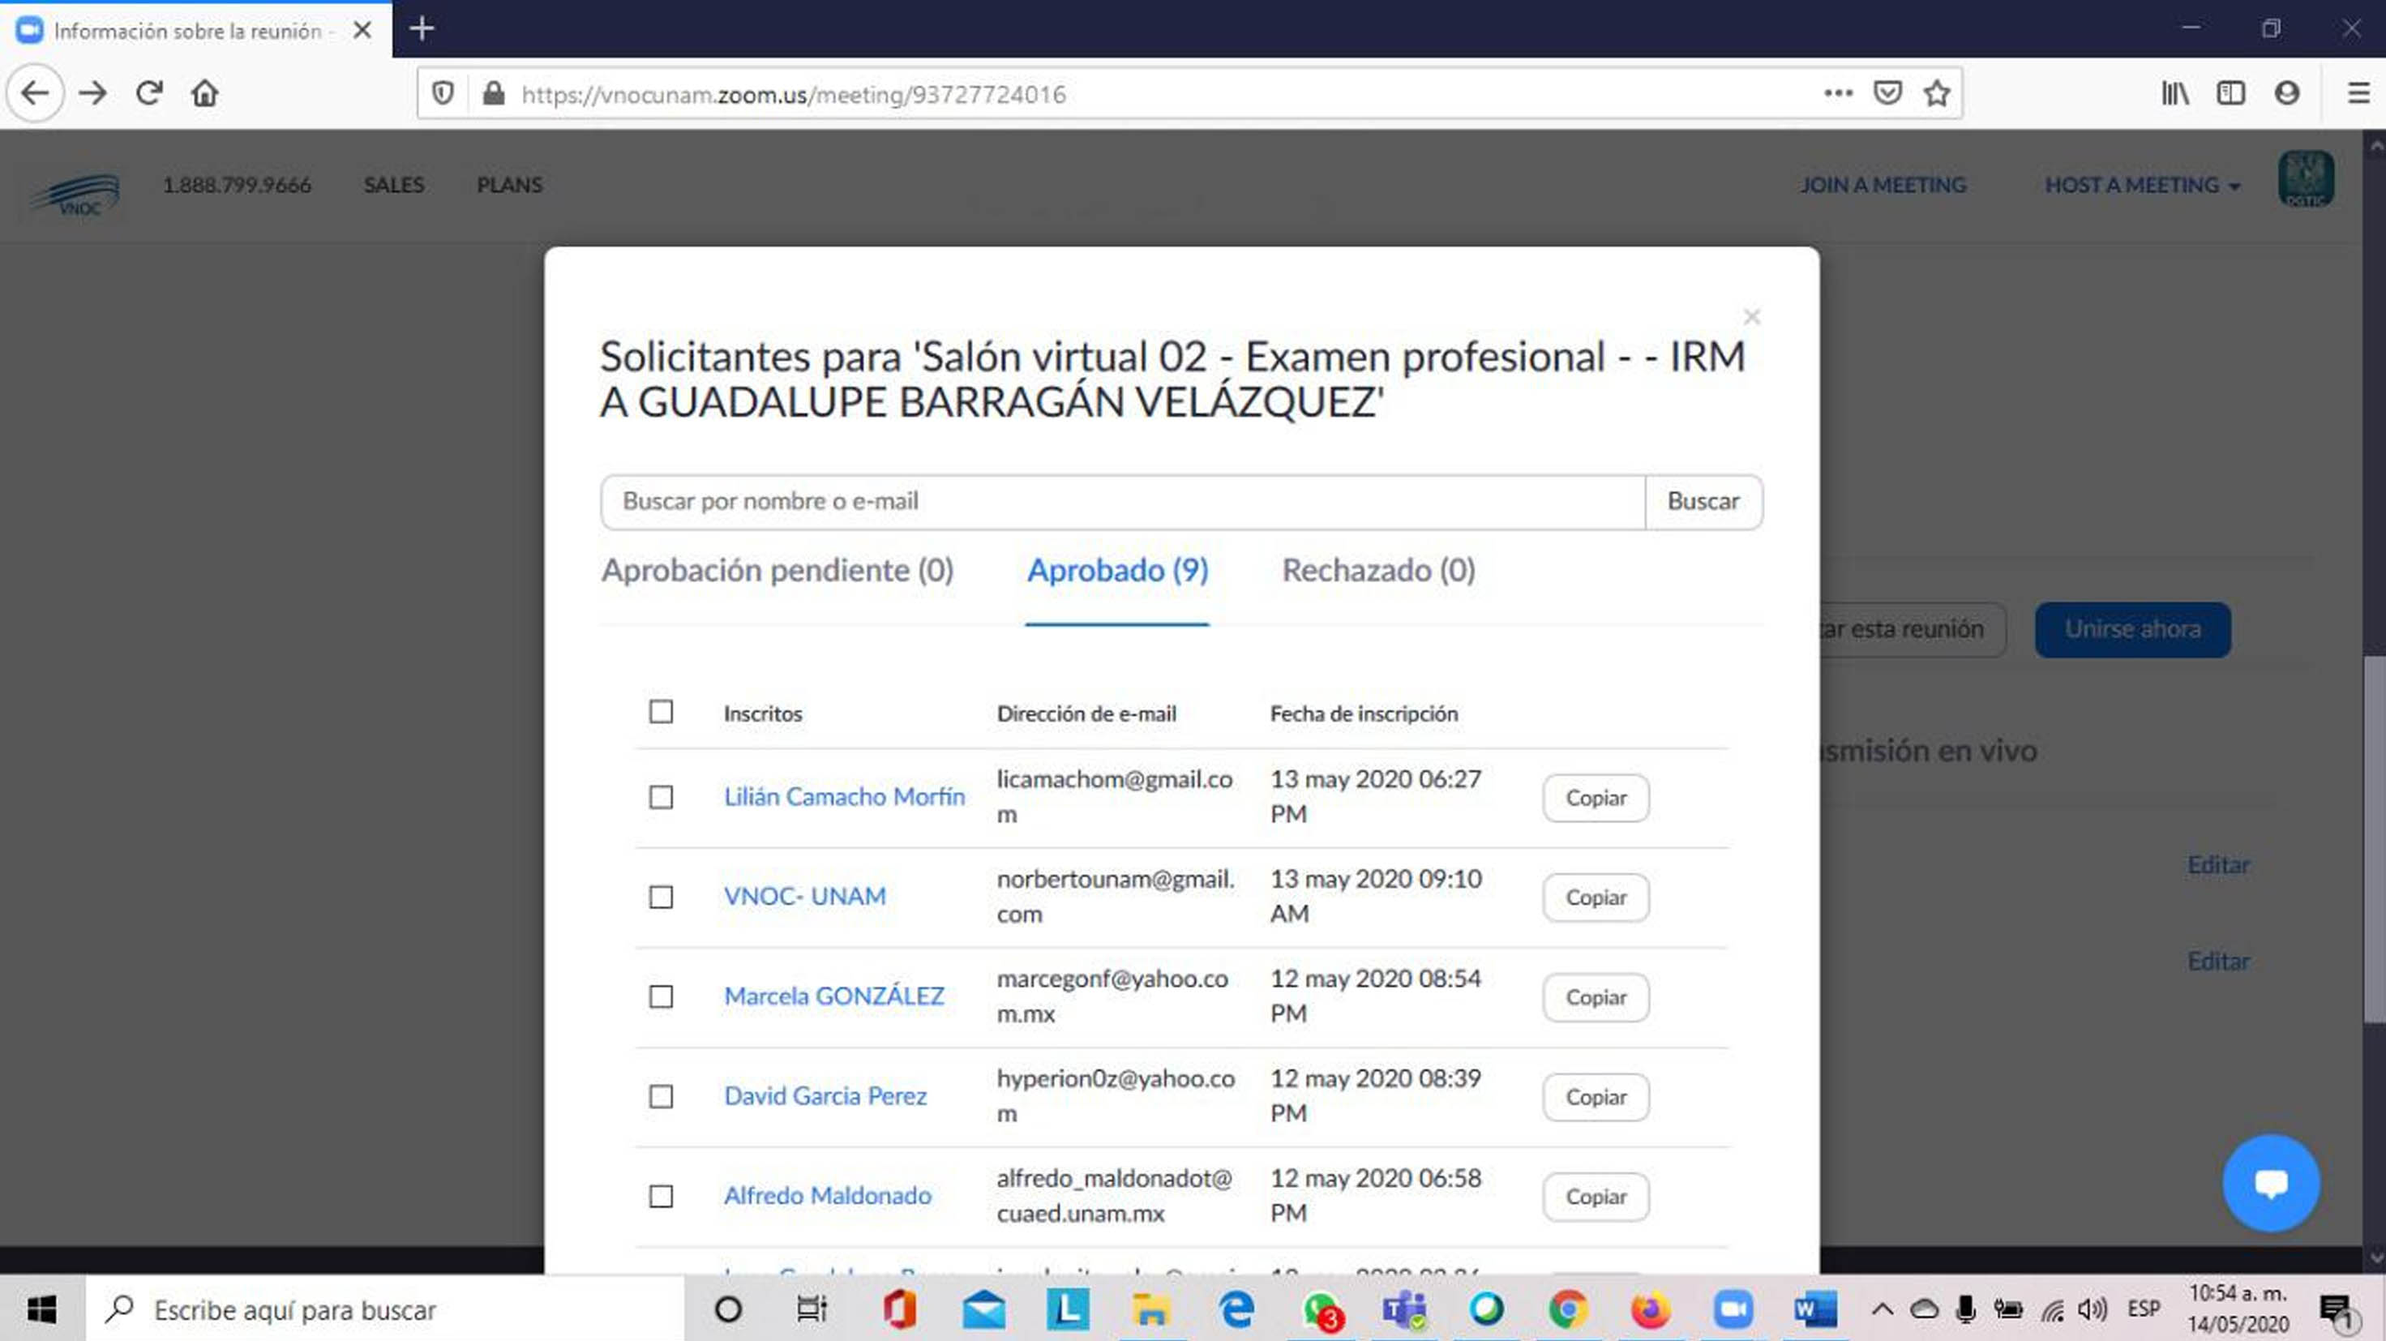Open the Windows Start menu
The image size is (2386, 1341).
click(41, 1309)
